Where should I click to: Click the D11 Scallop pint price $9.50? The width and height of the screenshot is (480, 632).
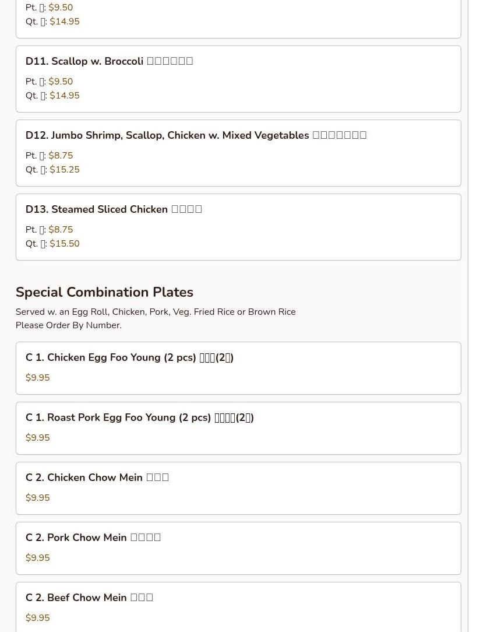point(61,82)
